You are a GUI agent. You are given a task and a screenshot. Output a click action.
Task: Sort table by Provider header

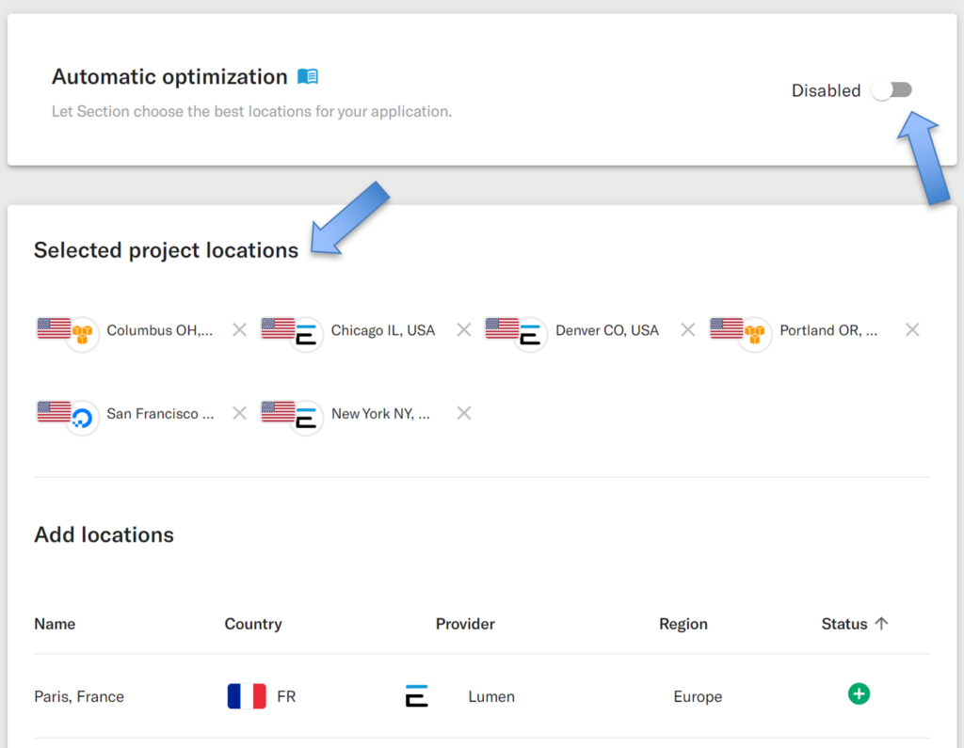point(465,624)
